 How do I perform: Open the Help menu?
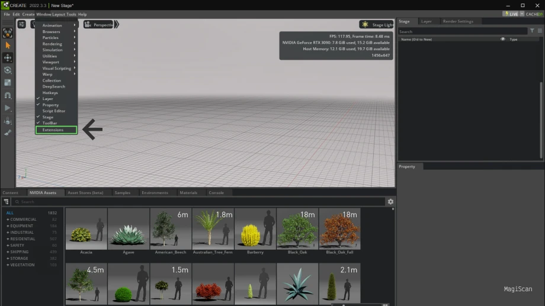tap(82, 14)
